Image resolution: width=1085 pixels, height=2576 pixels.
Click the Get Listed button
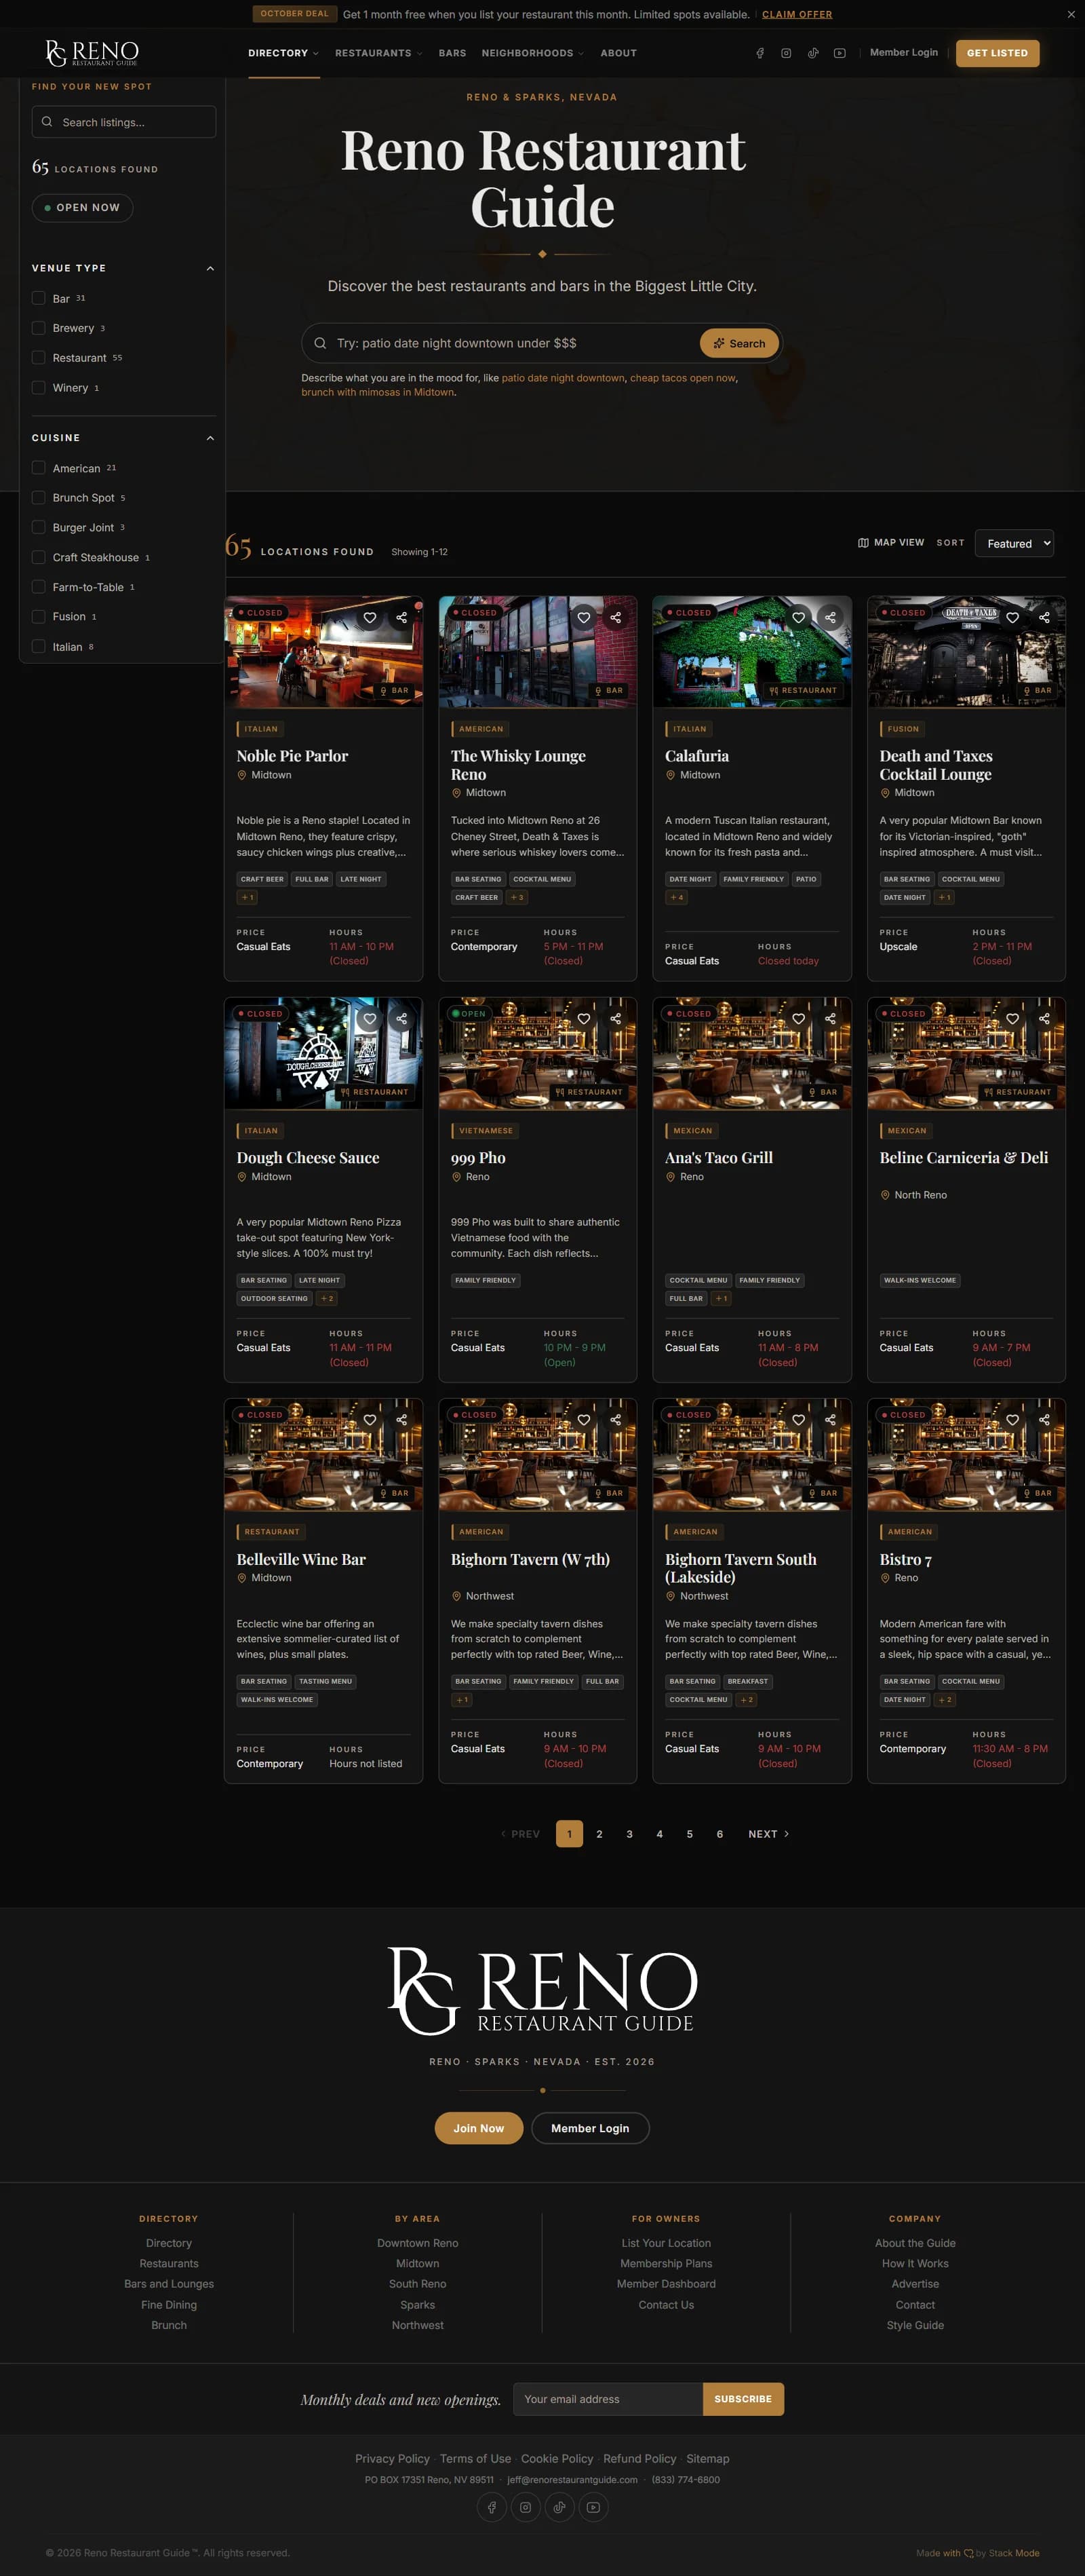pos(997,53)
